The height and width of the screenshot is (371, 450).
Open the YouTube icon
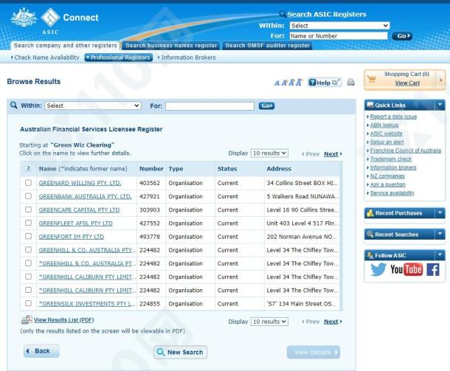(x=406, y=269)
